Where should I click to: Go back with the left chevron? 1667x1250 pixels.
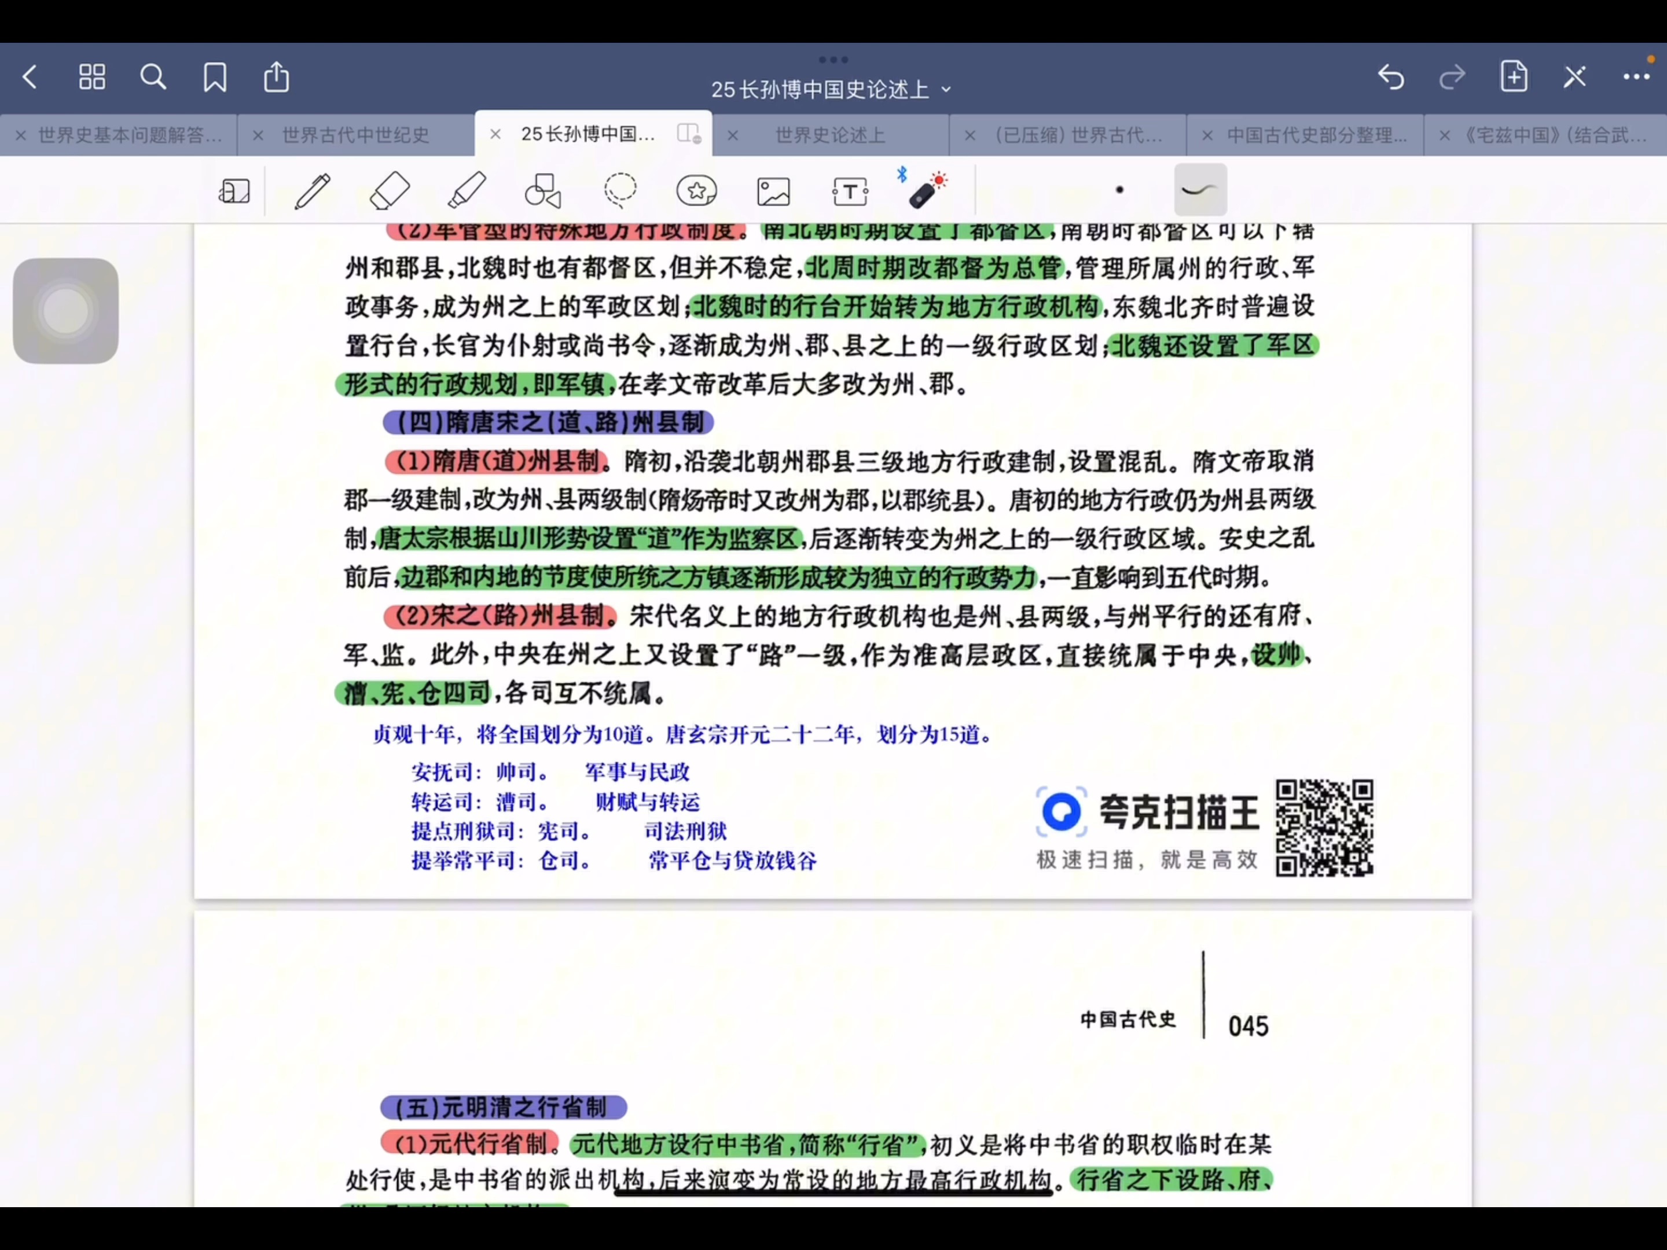pyautogui.click(x=30, y=77)
